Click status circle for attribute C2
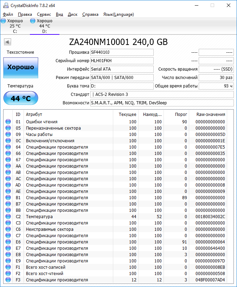The image size is (237, 287). (x=8, y=216)
